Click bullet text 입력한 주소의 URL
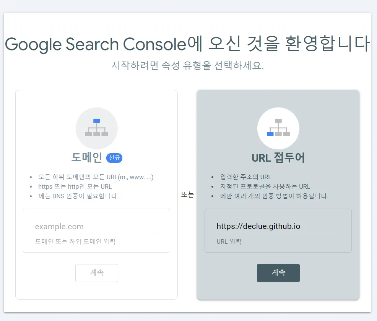Image resolution: width=377 pixels, height=321 pixels. pyautogui.click(x=246, y=177)
